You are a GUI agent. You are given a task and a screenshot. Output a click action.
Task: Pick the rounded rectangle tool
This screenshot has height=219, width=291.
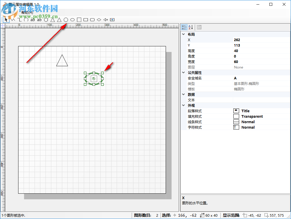pos(92,20)
